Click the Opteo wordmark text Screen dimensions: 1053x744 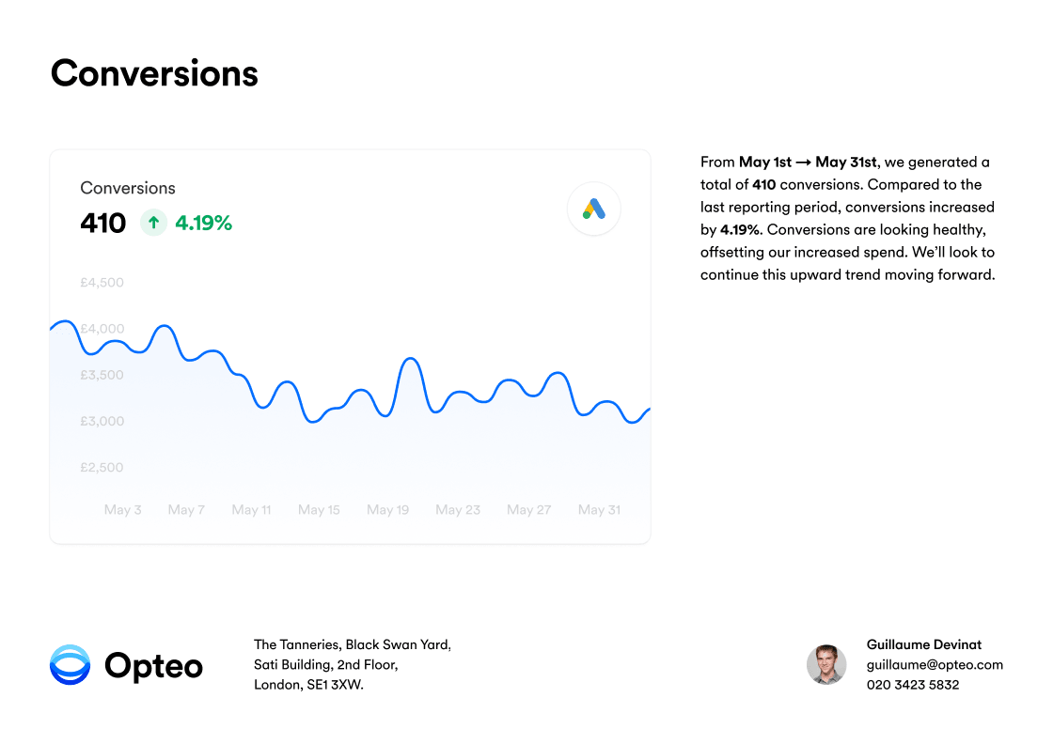153,665
